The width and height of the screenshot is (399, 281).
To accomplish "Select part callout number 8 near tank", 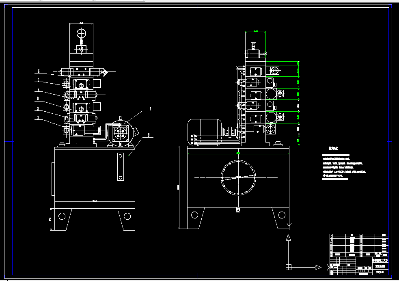I will (x=149, y=135).
